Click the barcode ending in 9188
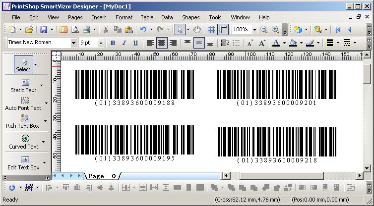This screenshot has width=374, height=206. 135,88
